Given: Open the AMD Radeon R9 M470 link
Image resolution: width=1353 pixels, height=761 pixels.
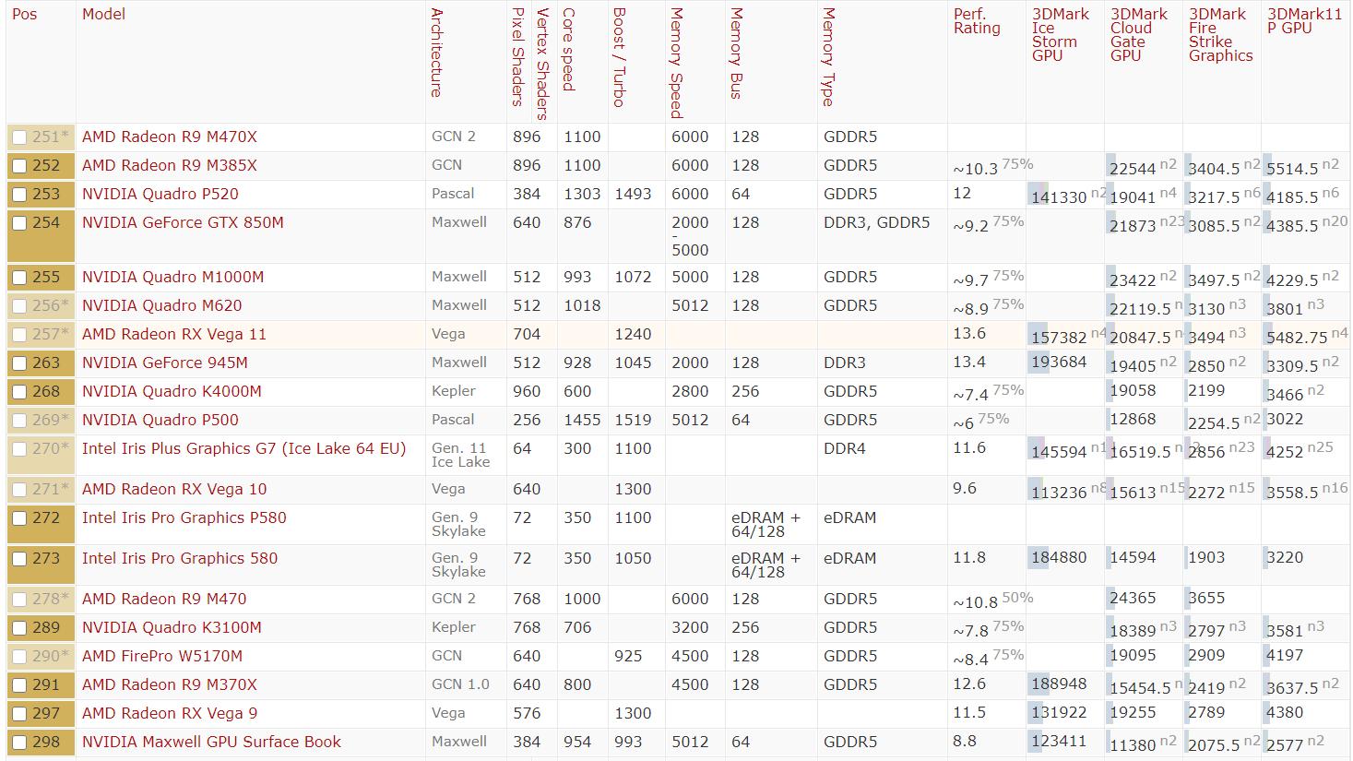Looking at the screenshot, I should tap(164, 600).
